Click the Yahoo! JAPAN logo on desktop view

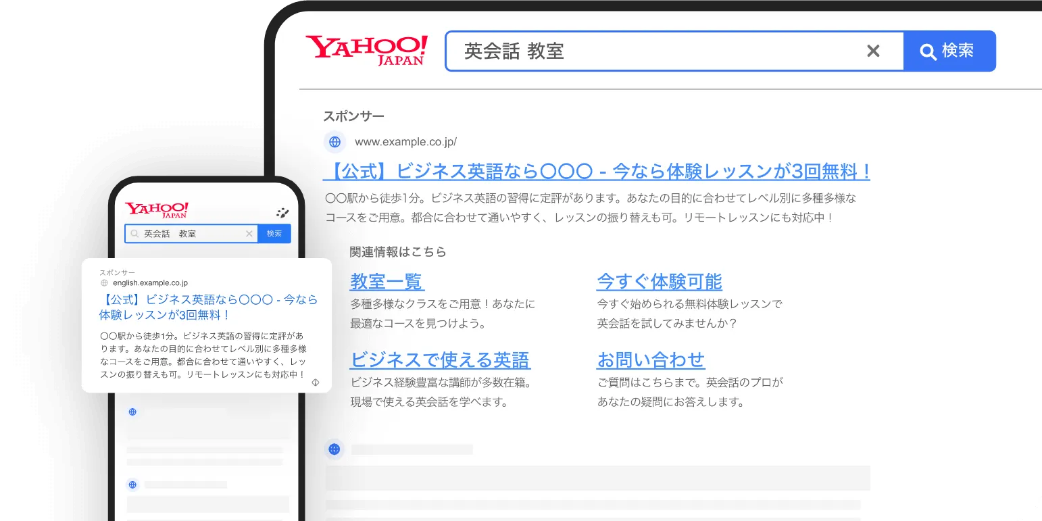pyautogui.click(x=367, y=50)
